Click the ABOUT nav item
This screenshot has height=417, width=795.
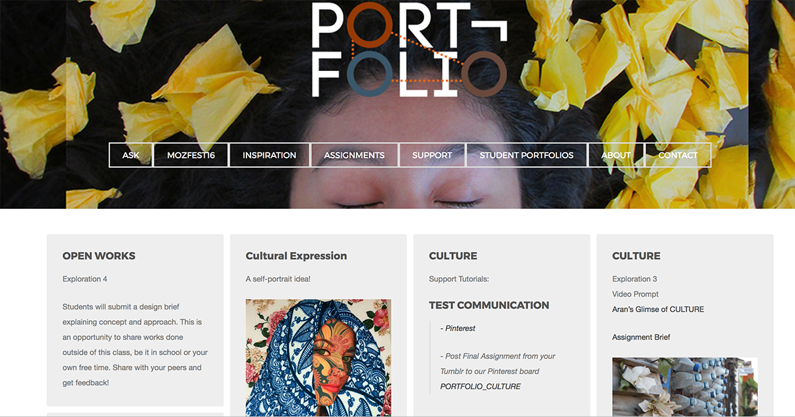[616, 155]
